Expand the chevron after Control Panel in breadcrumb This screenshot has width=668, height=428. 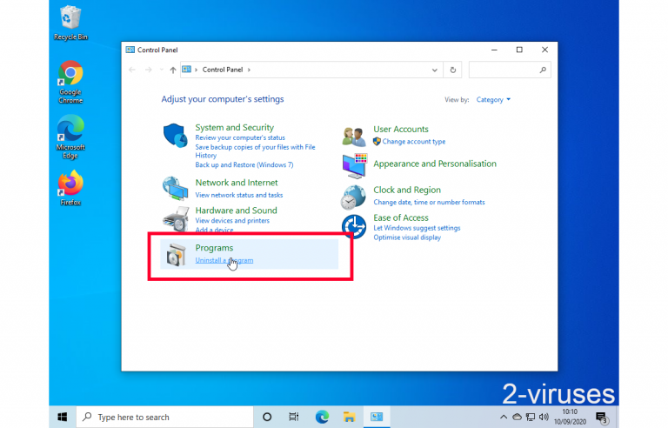click(250, 70)
